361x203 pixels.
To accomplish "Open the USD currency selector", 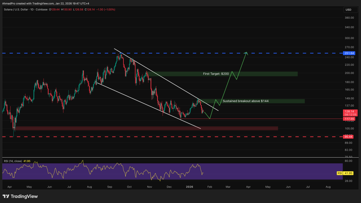I will tap(348, 9).
